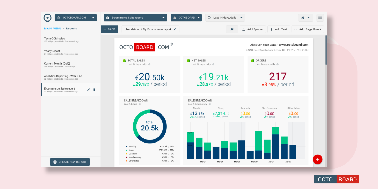Open Analytics Reporting - Web + Ad
Screen dimensions: 378x189
pos(71,77)
